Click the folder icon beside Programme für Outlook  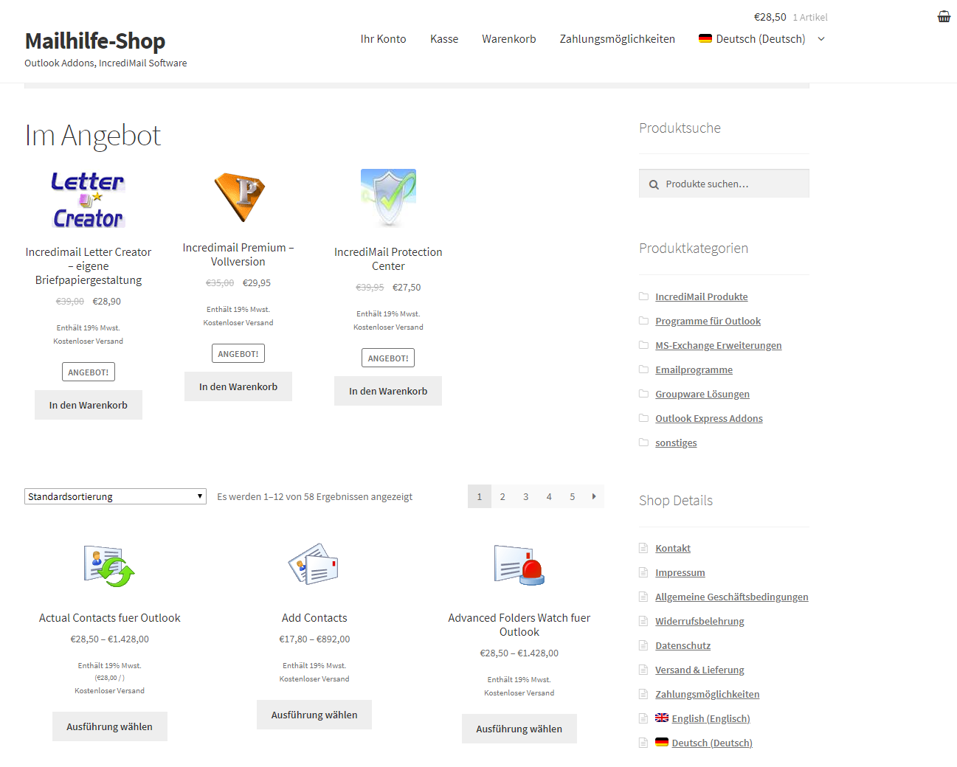click(x=643, y=321)
